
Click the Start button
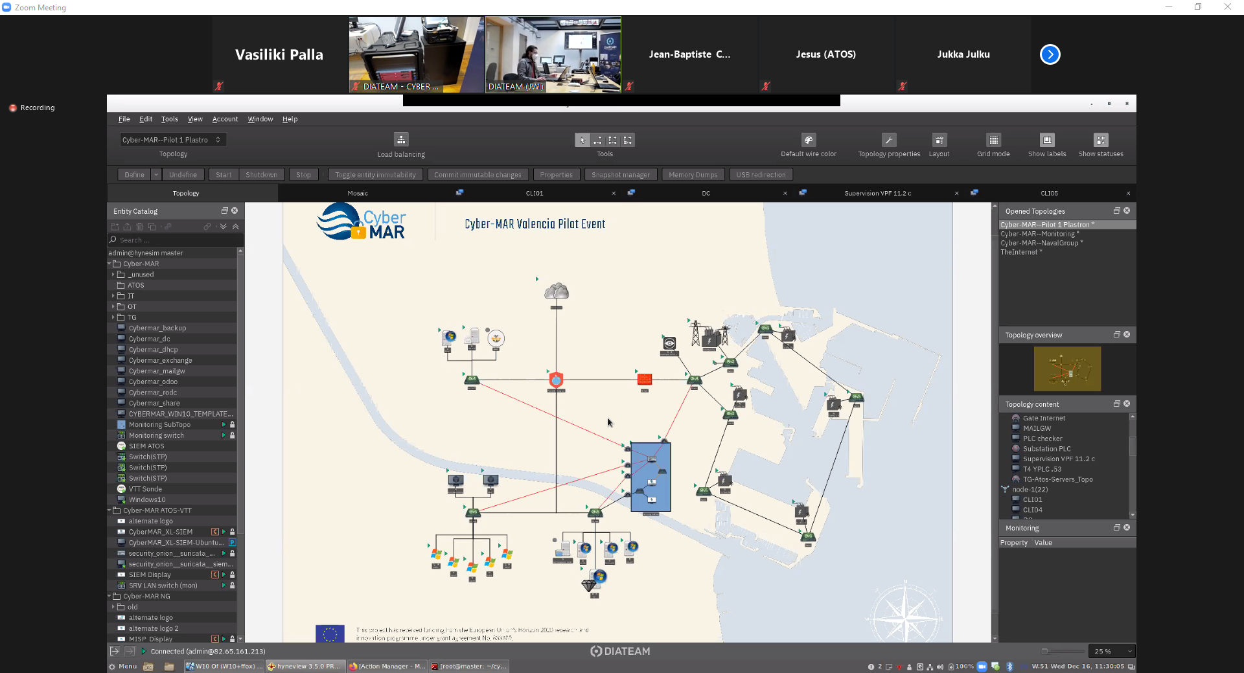[224, 175]
